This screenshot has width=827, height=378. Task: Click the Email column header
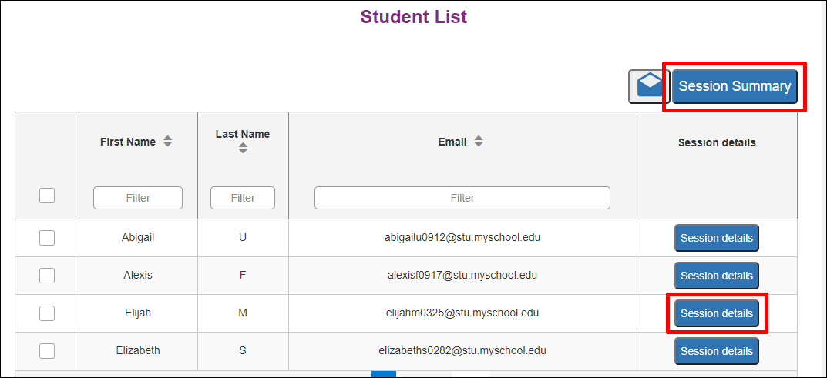click(x=452, y=142)
